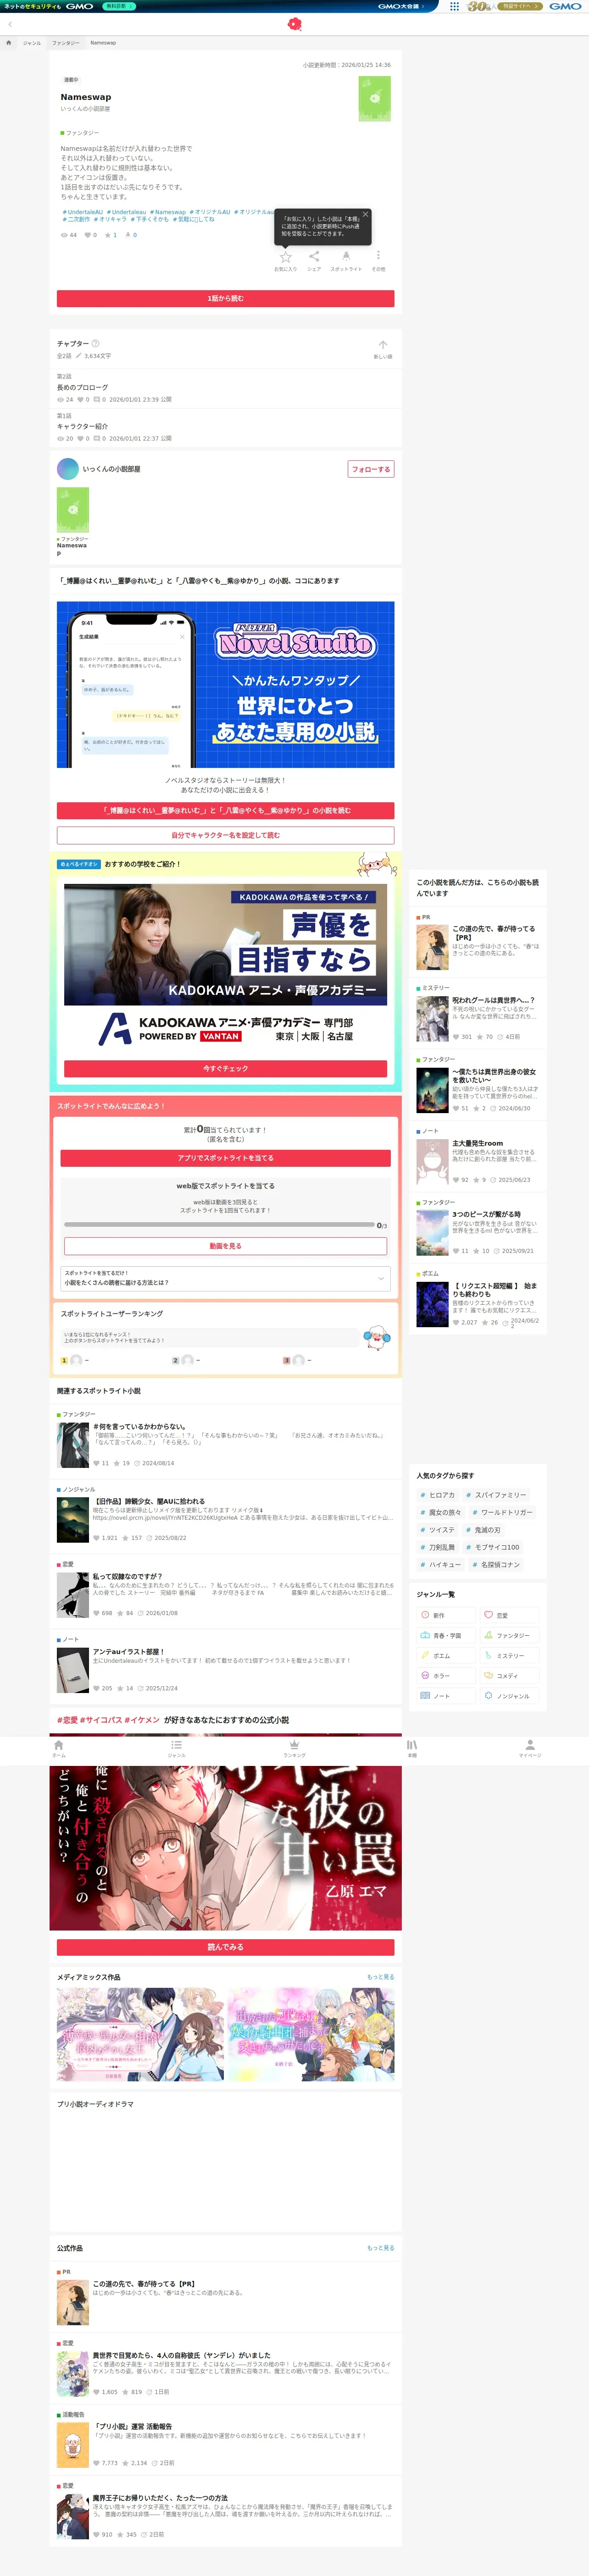Click ファンタジー in the breadcrumb

(x=66, y=43)
